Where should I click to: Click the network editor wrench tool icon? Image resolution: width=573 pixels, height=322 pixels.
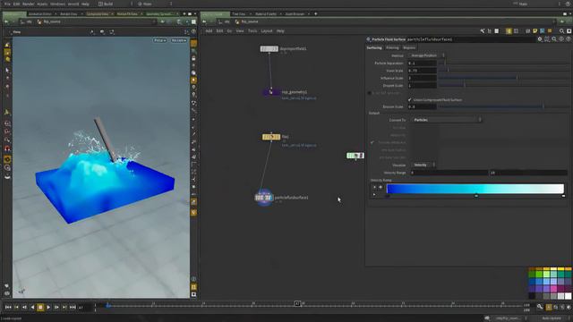pyautogui.click(x=483, y=31)
